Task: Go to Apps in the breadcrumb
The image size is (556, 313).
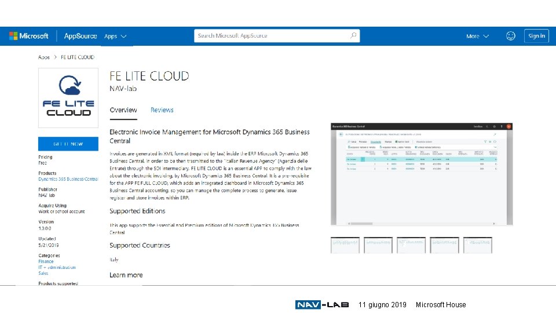Action: [44, 57]
